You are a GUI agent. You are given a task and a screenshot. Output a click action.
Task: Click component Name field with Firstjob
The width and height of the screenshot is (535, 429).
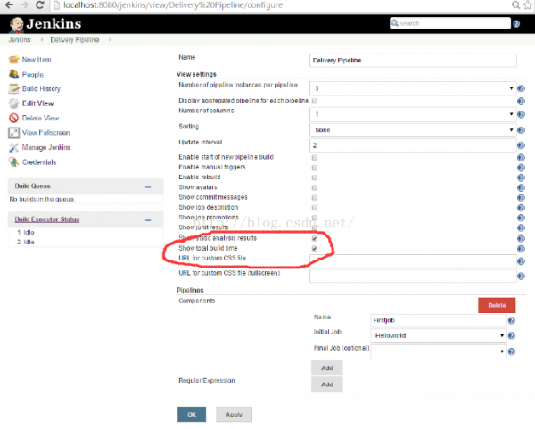(439, 320)
